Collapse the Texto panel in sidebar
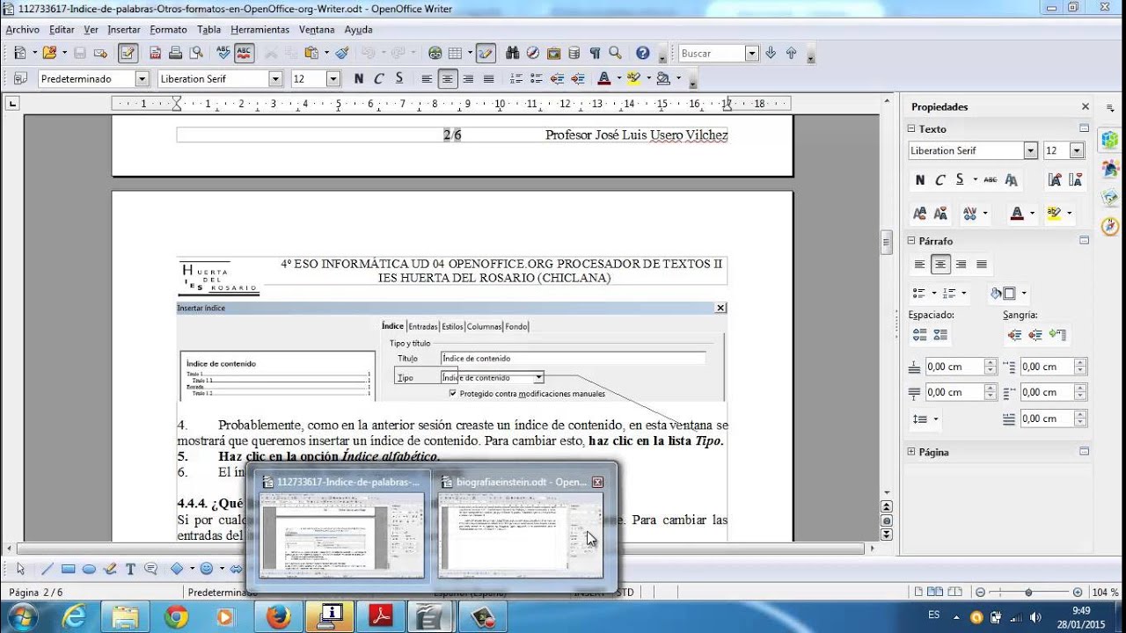 coord(912,128)
